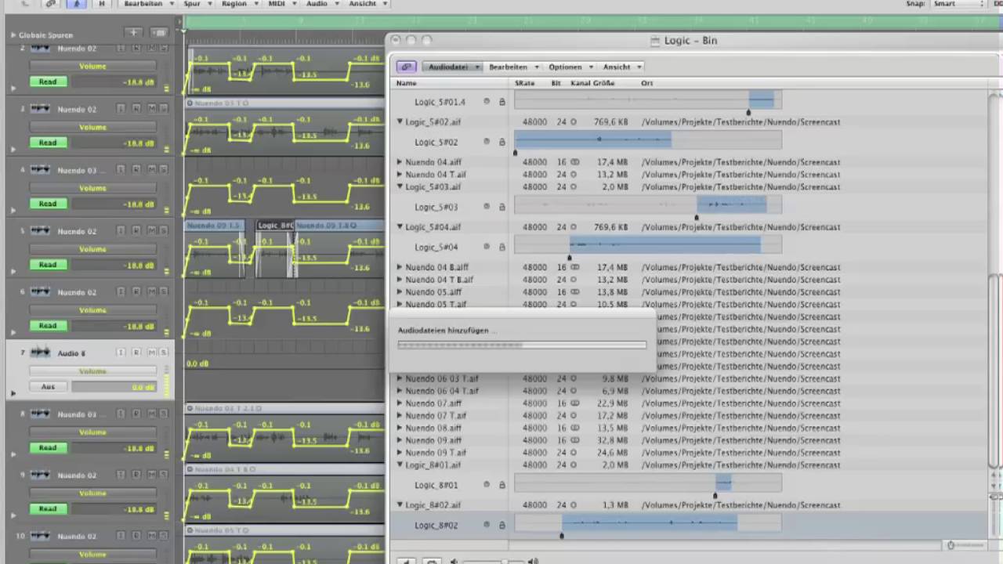Image resolution: width=1003 pixels, height=564 pixels.
Task: Click the lock icon of Logic_5#02 region
Action: coord(502,142)
